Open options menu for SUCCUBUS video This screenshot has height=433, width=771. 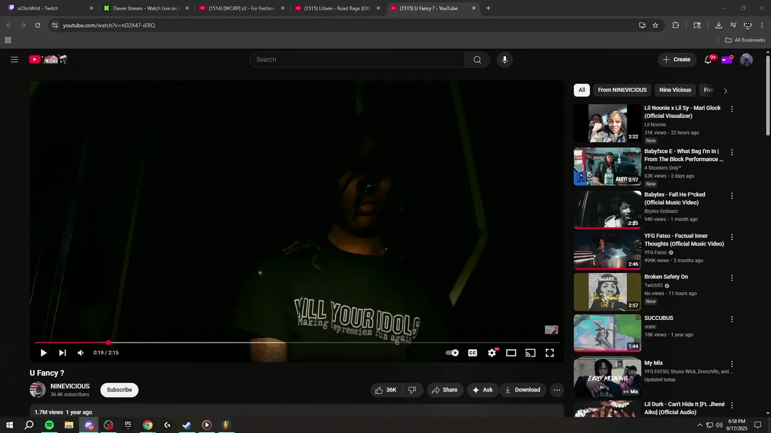[x=732, y=319]
